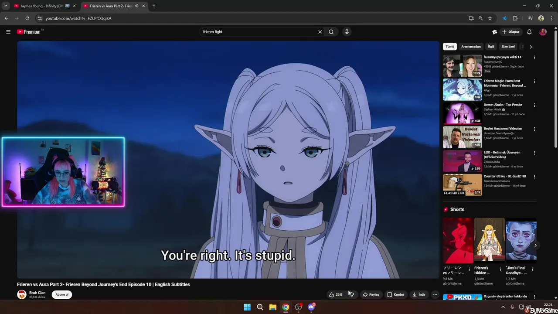Open options menu for Counter-Strike video
558x314 pixels.
click(534, 177)
